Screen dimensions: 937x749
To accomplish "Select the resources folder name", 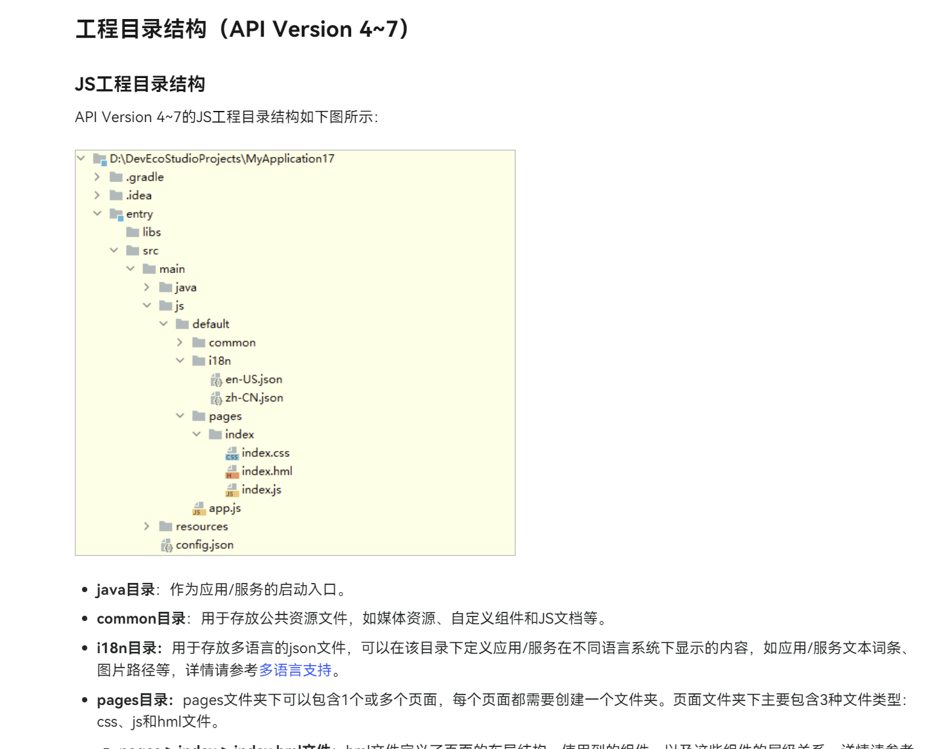I will (202, 526).
